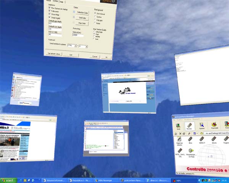Viewport: 229px width, 183px height.
Task: Click the Default app depth field
Action: [x=55, y=24]
